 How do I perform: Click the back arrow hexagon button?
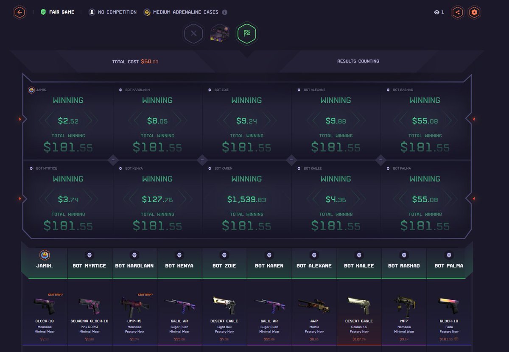click(20, 12)
